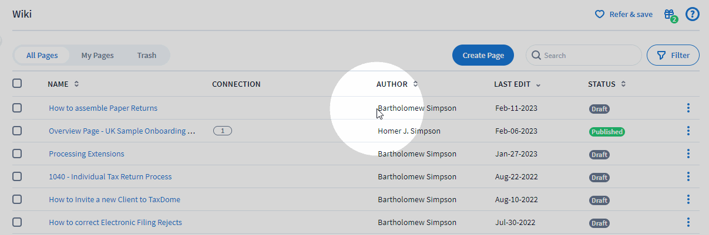
Task: Check the box for How to assemble Paper Returns
Action: pos(17,108)
